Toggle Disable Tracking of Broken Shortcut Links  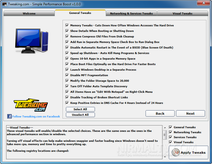coord(67,98)
